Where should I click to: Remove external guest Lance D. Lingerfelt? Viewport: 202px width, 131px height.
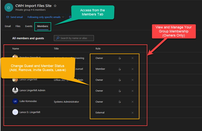132,113
